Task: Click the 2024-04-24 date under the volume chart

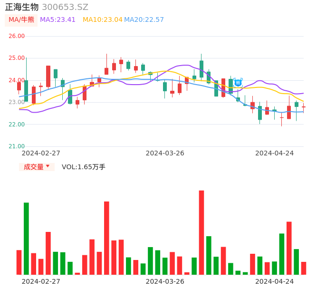Action: (275, 281)
